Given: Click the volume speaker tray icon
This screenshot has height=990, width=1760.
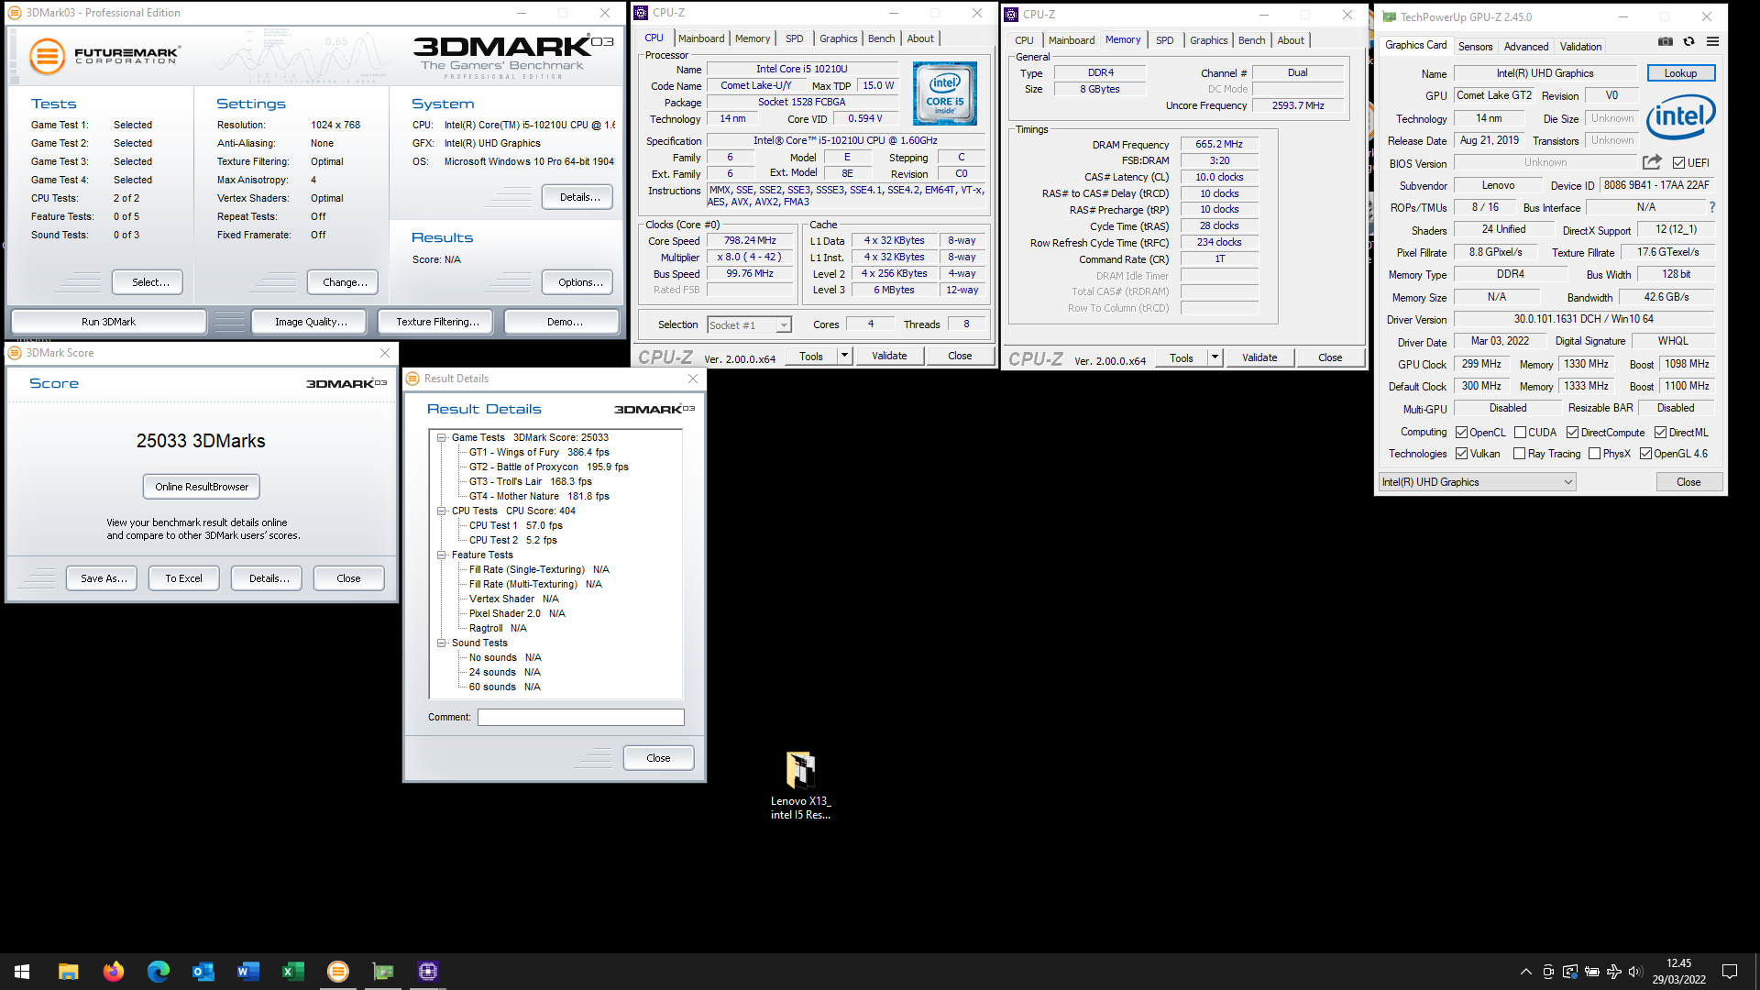Looking at the screenshot, I should [1635, 972].
